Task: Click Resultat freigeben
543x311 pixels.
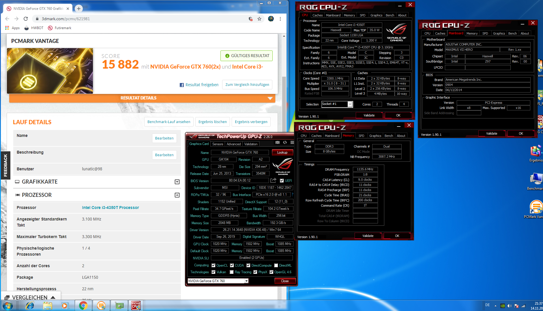Action: (199, 85)
